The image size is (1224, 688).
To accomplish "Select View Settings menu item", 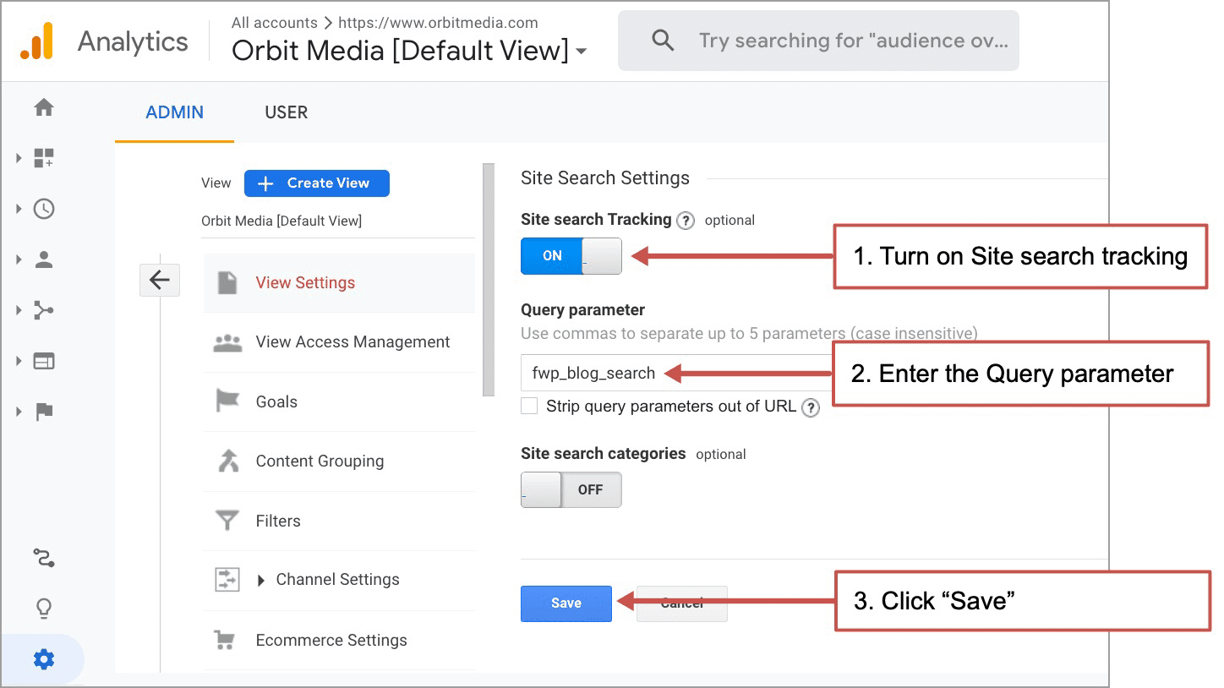I will click(x=339, y=282).
